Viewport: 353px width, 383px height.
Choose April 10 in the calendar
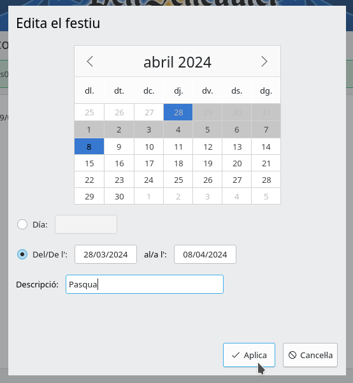click(148, 147)
